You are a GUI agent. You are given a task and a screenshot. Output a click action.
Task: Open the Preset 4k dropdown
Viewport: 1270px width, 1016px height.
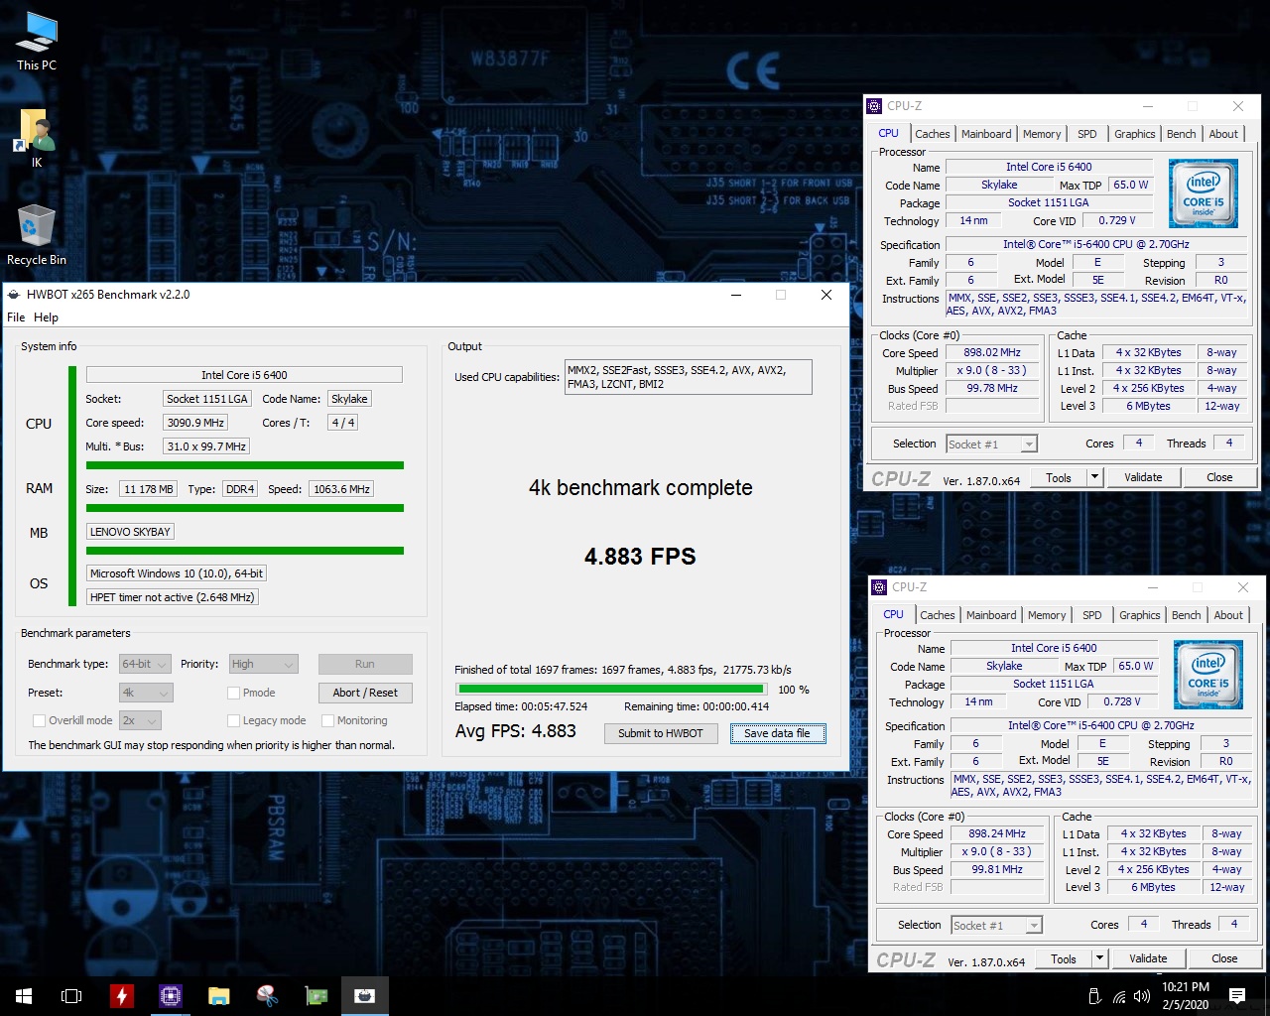pos(146,693)
